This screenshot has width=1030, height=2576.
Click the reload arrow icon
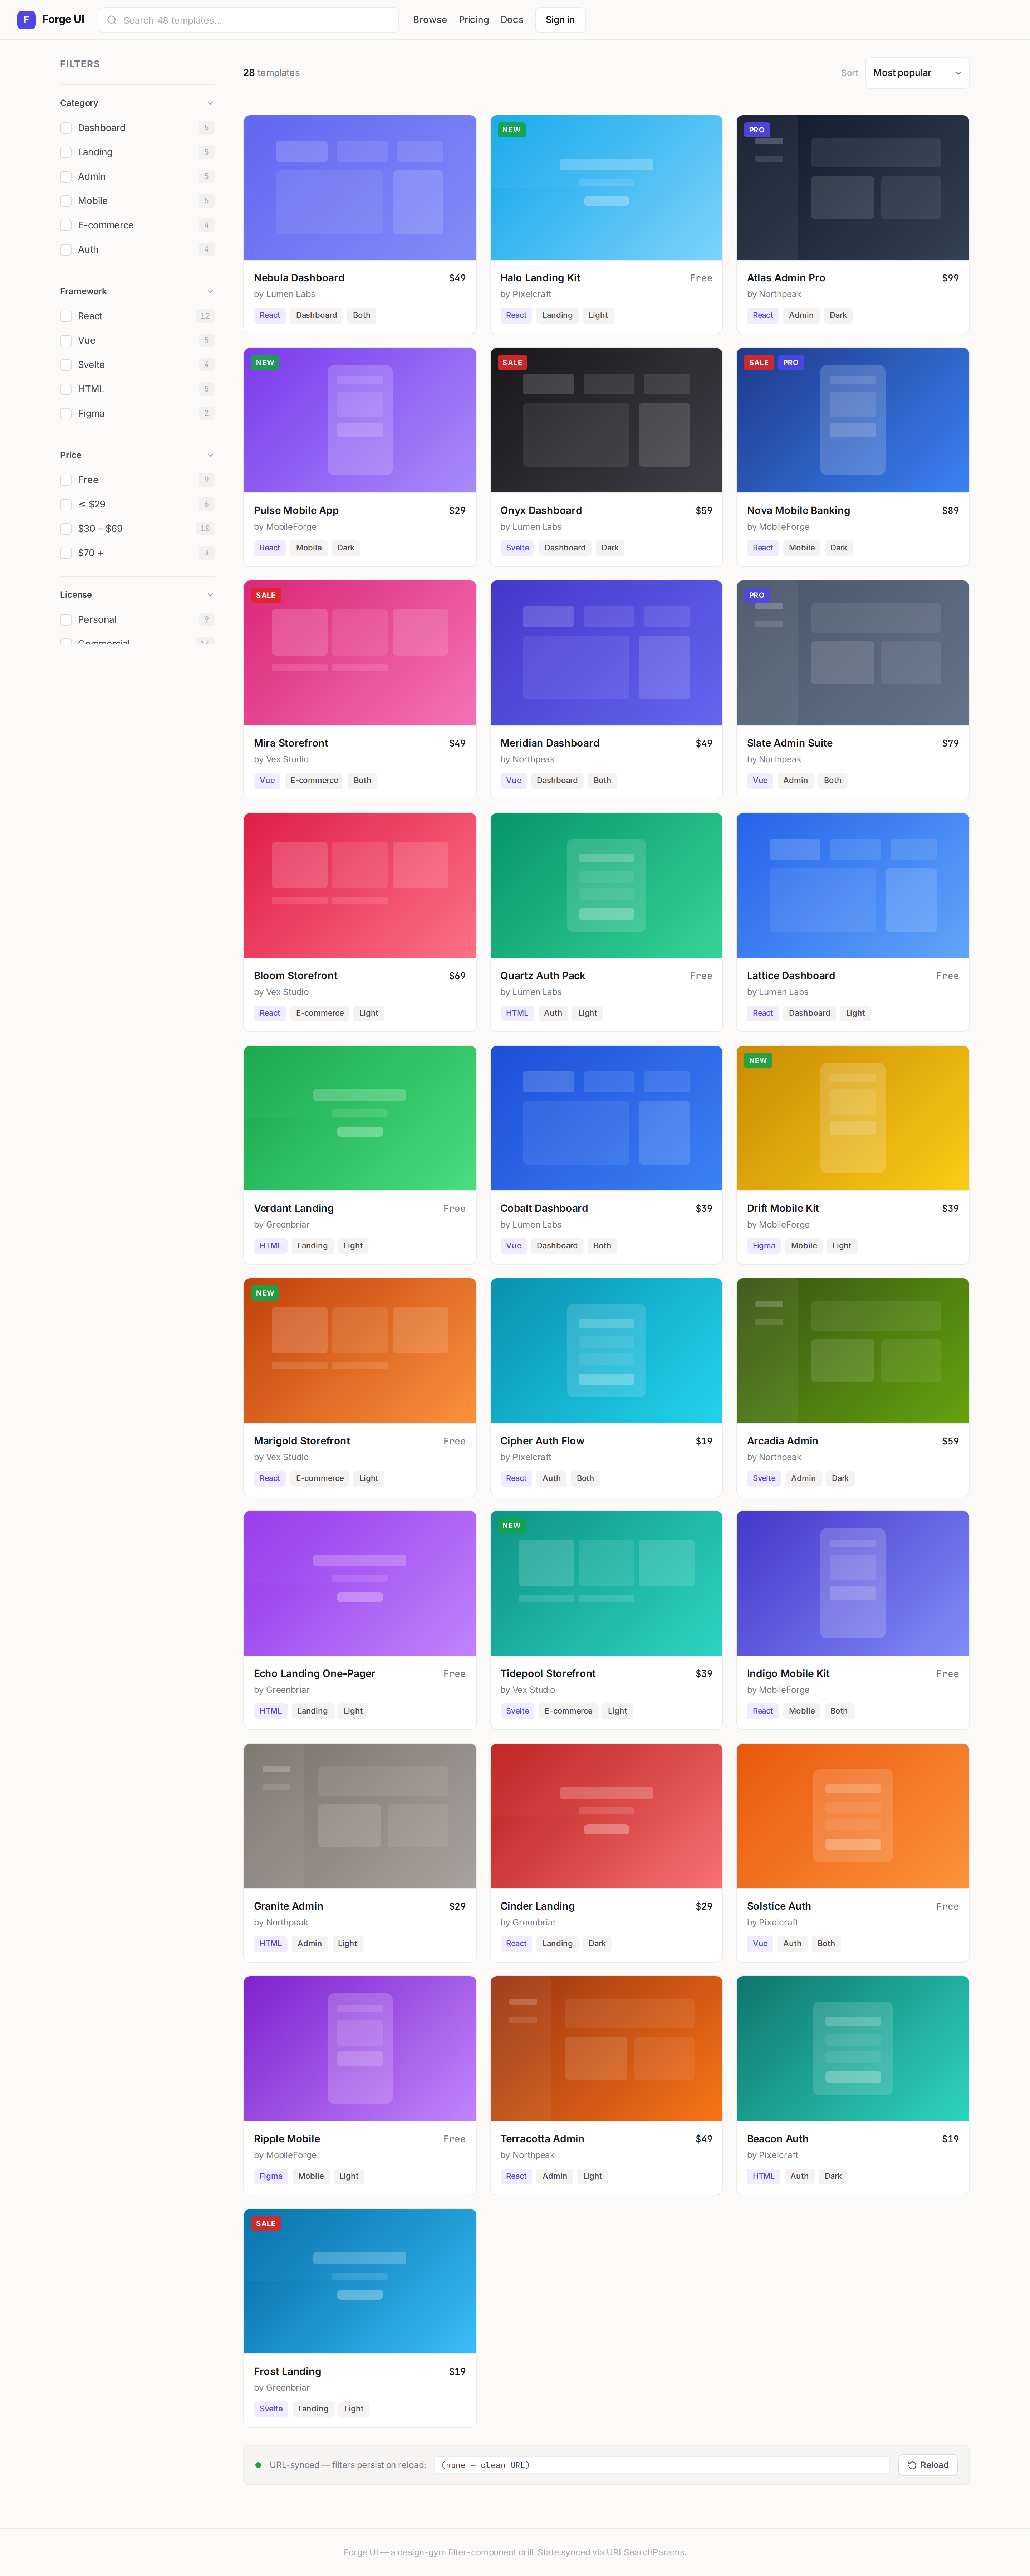912,2465
